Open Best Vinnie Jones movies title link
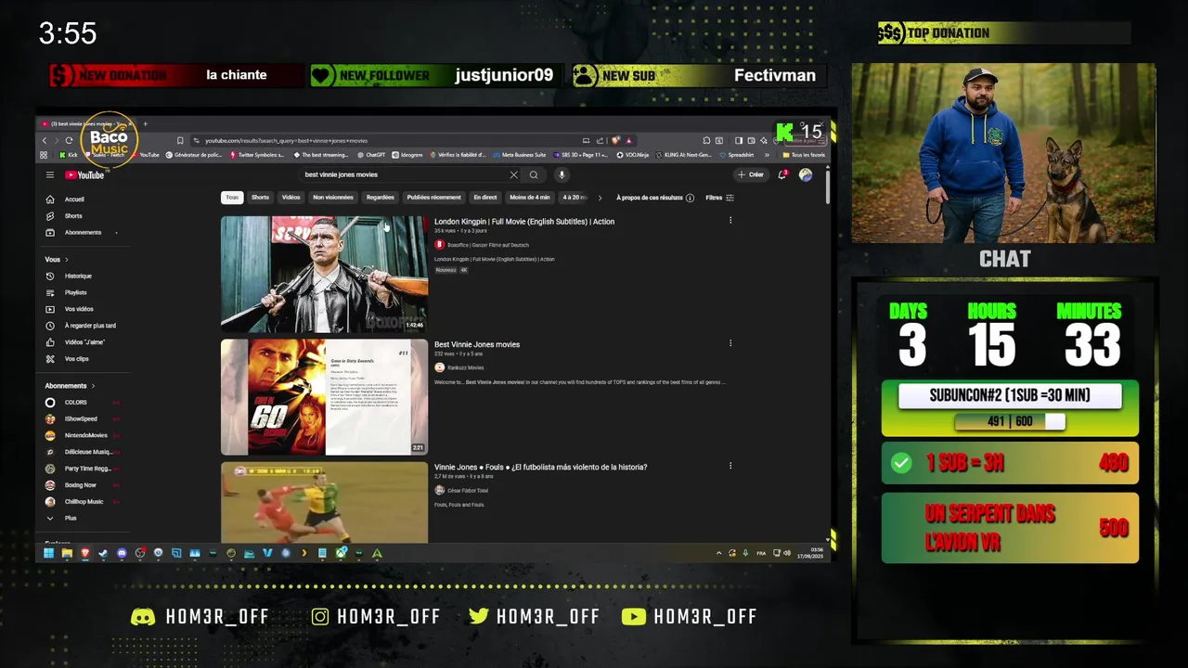 point(477,344)
